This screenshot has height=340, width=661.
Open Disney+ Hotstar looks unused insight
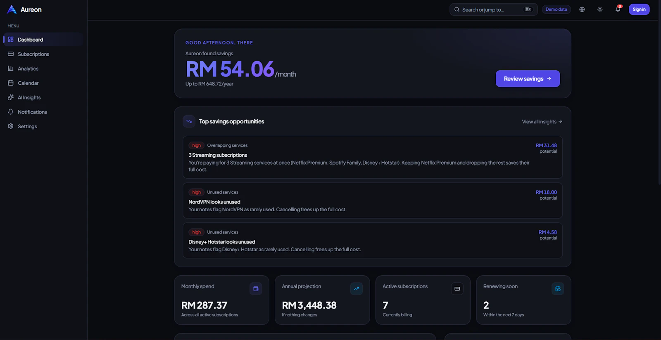tap(373, 241)
